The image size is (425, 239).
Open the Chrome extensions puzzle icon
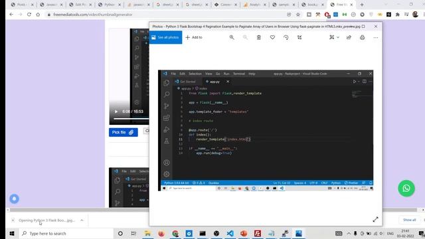[x=397, y=15]
